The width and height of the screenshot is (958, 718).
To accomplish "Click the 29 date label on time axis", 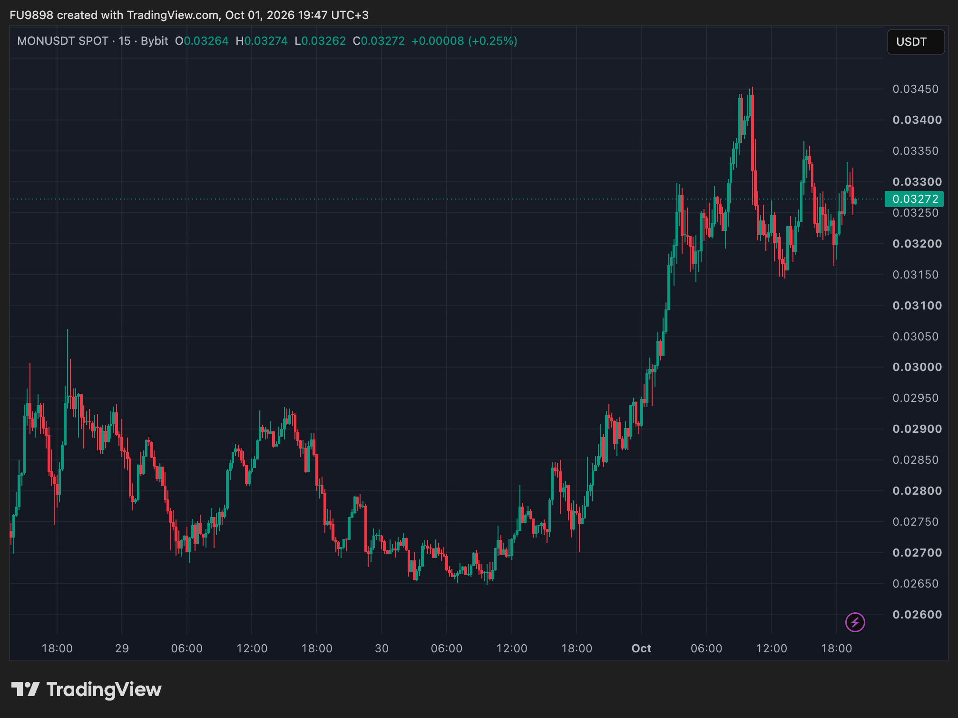I will [x=122, y=648].
